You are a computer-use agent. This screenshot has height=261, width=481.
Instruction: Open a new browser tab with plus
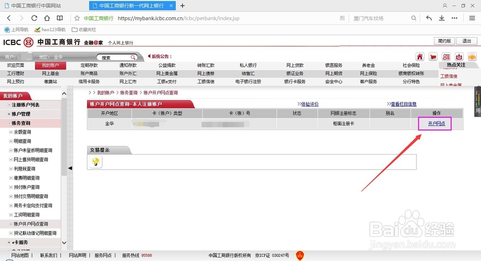coord(182,5)
